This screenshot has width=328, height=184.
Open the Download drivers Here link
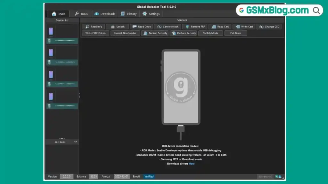click(x=192, y=164)
